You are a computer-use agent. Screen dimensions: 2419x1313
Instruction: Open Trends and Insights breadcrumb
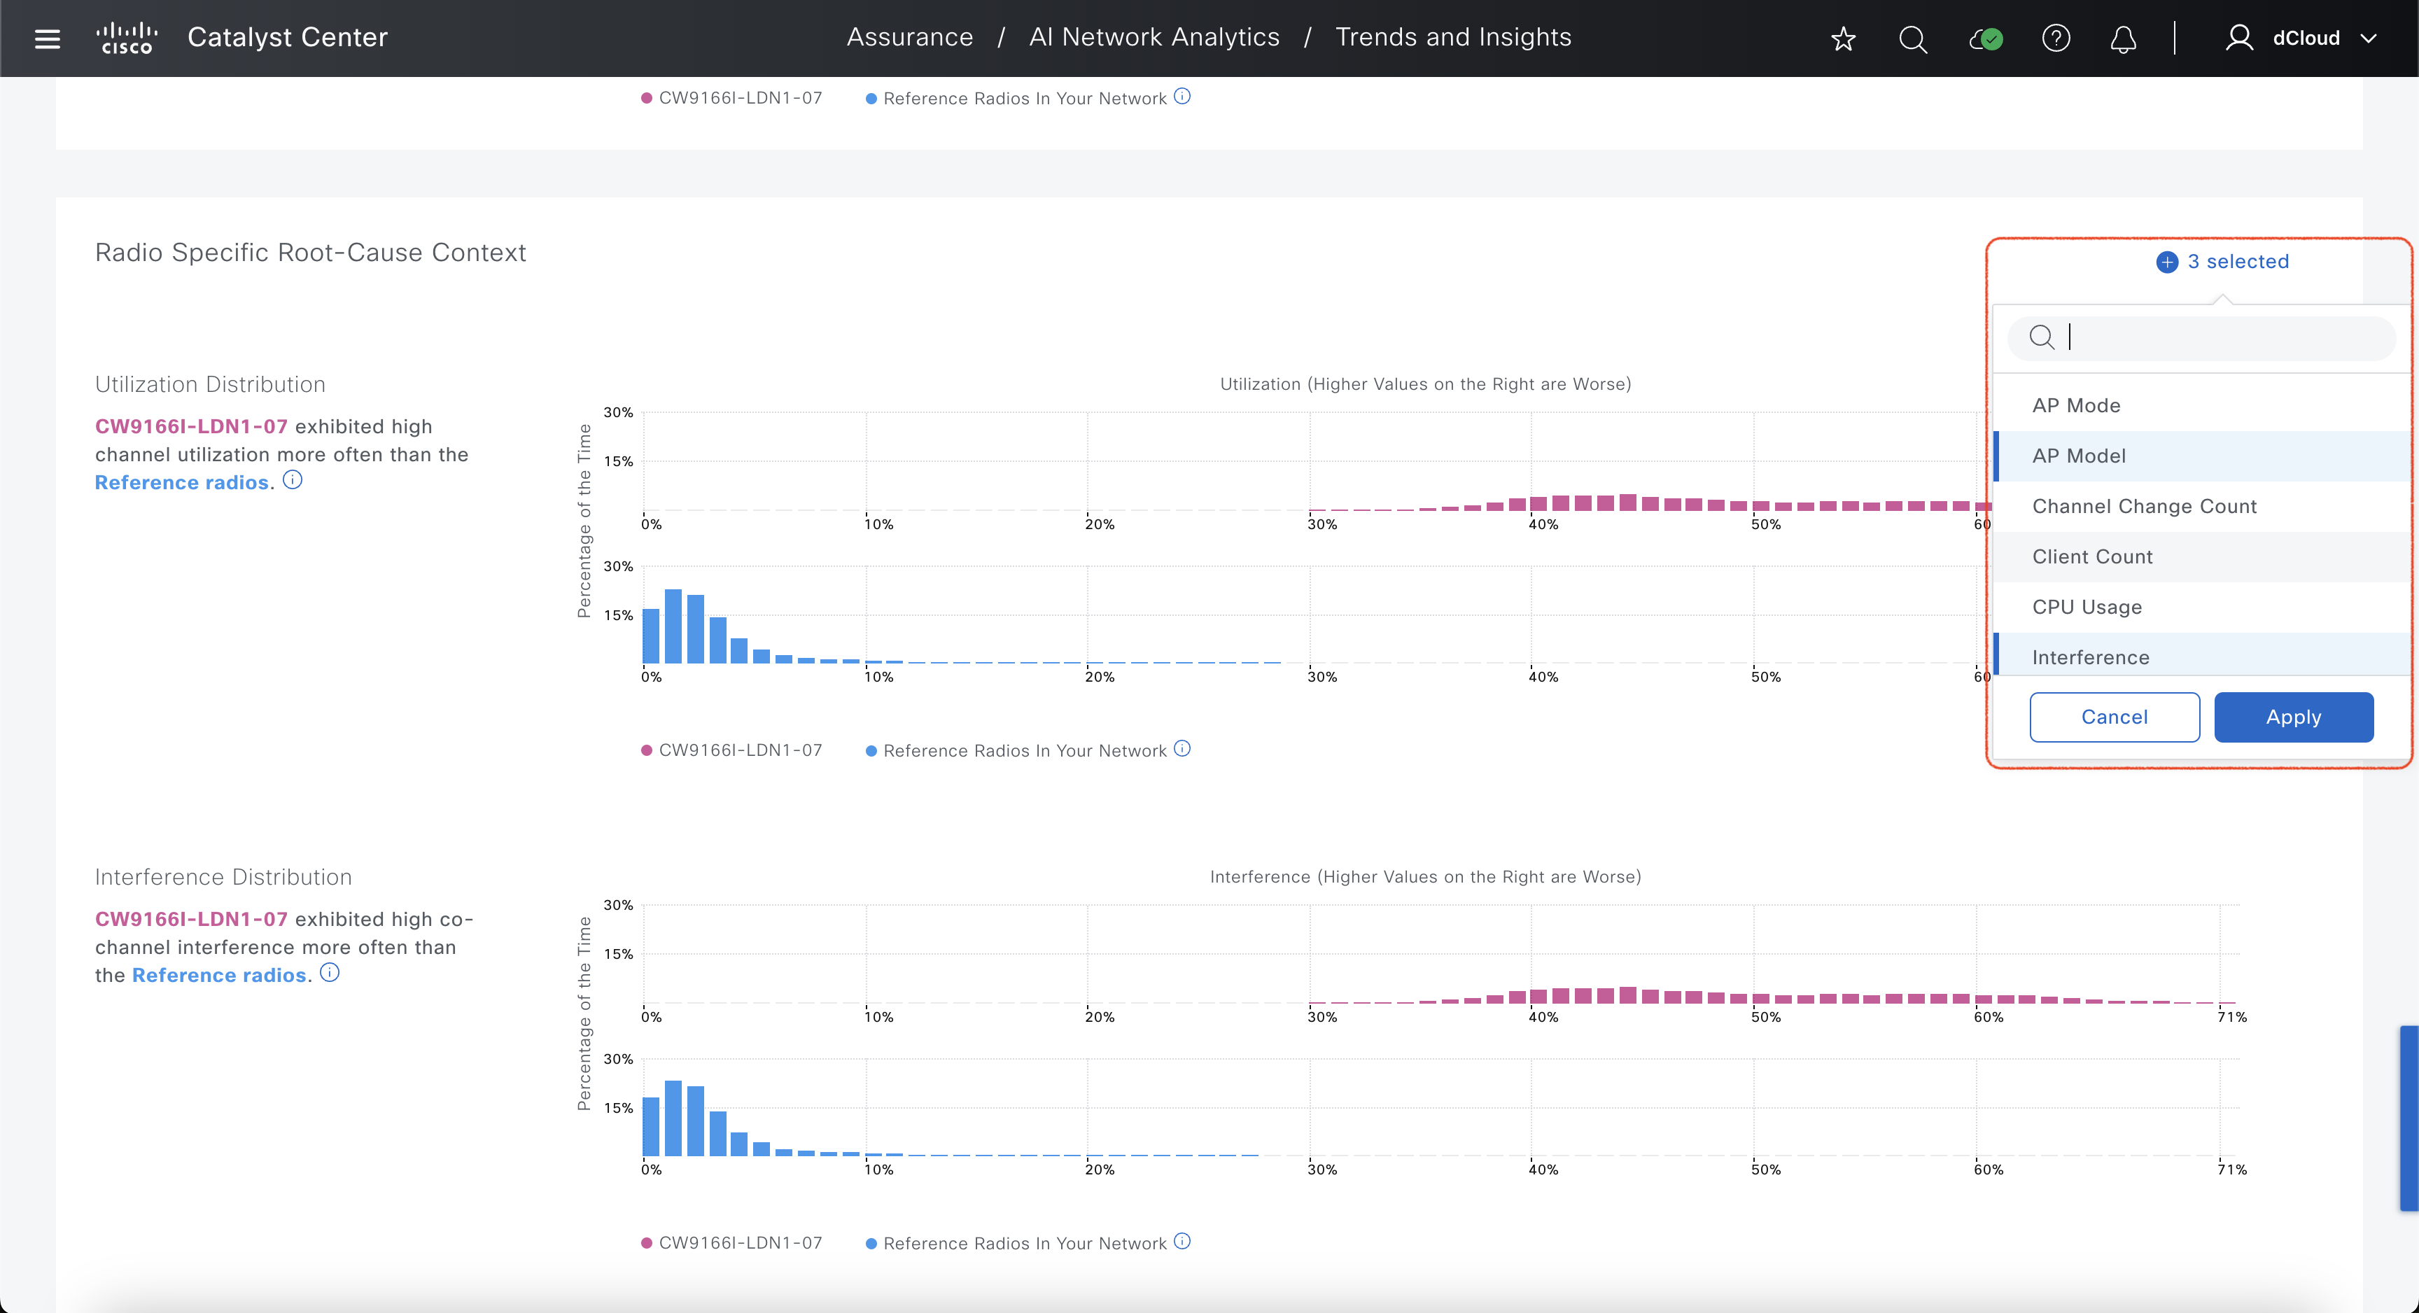[1452, 38]
